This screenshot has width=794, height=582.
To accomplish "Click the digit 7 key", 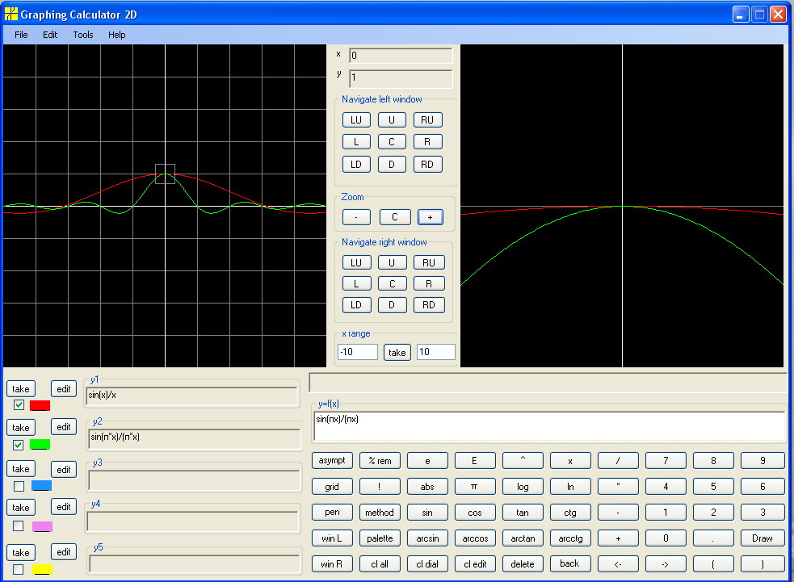I will [x=666, y=461].
